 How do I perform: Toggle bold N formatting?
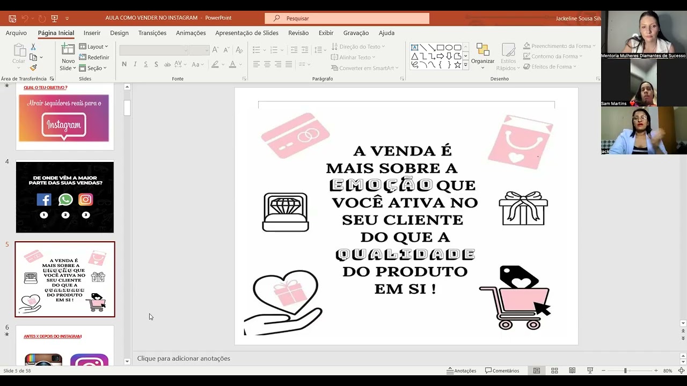pos(124,64)
